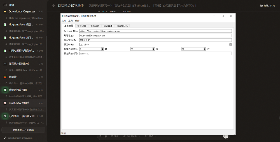Click the image attachment icon in chat input
Viewport: 280px width, 142px height.
(x=101, y=136)
